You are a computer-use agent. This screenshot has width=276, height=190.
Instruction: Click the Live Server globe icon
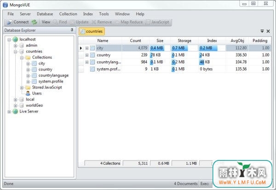point(15,111)
